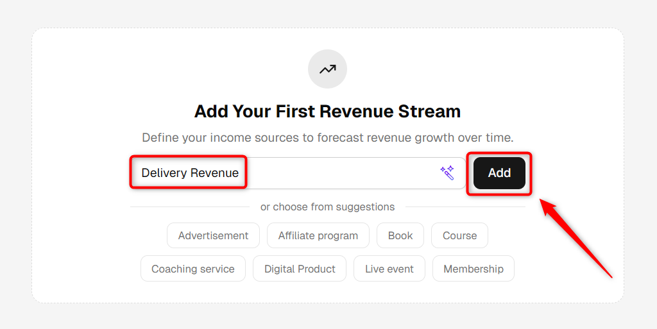Click the gray background outside the card
This screenshot has height=329, width=657.
click(15, 167)
